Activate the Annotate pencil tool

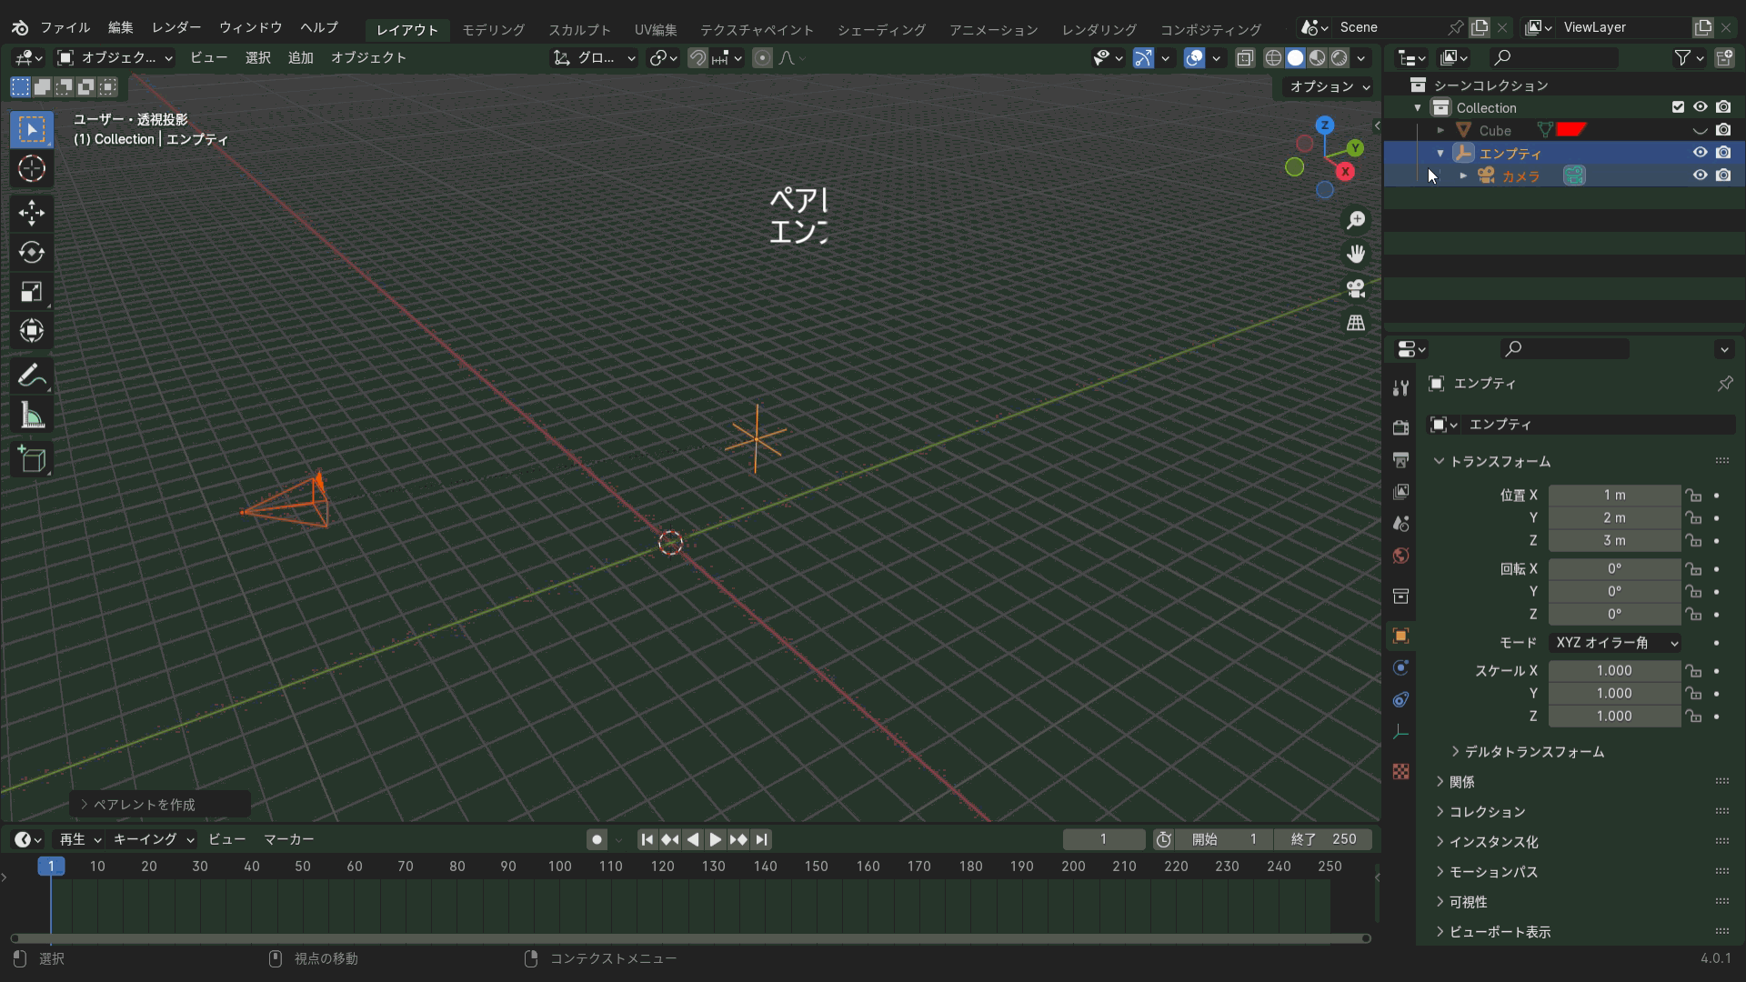coord(32,376)
